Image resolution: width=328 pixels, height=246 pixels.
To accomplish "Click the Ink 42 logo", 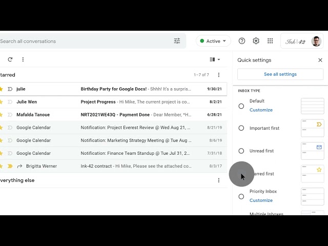I will [x=295, y=42].
